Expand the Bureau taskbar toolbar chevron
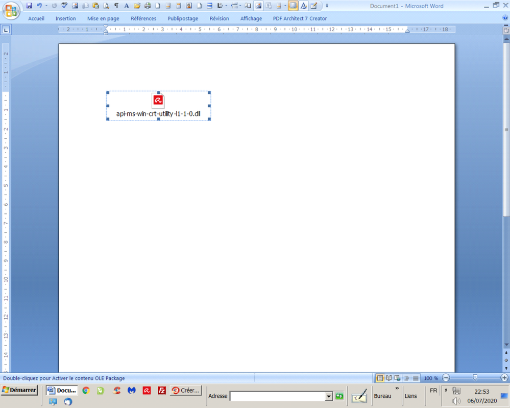 click(x=397, y=389)
